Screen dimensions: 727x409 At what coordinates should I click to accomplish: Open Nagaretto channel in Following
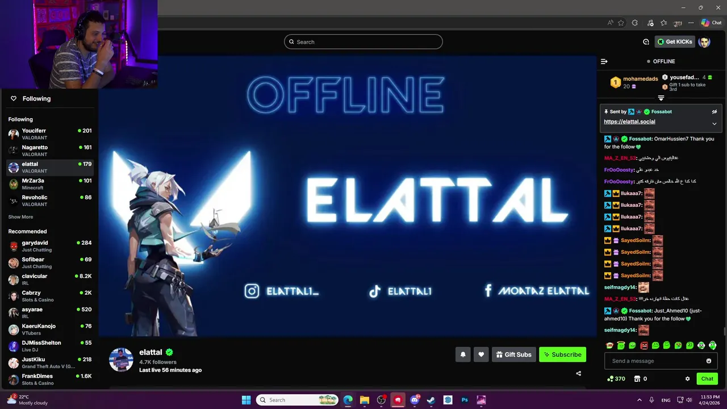click(50, 151)
